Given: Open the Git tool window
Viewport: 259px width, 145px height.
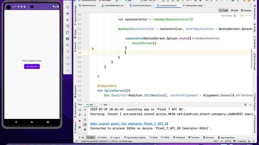Looking at the screenshot, I should point(82,137).
